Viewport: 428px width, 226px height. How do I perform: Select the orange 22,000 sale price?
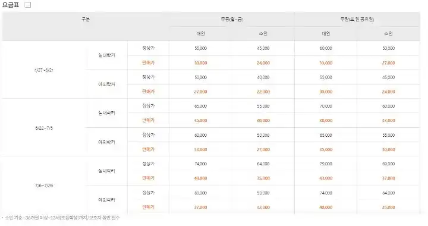coord(263,92)
